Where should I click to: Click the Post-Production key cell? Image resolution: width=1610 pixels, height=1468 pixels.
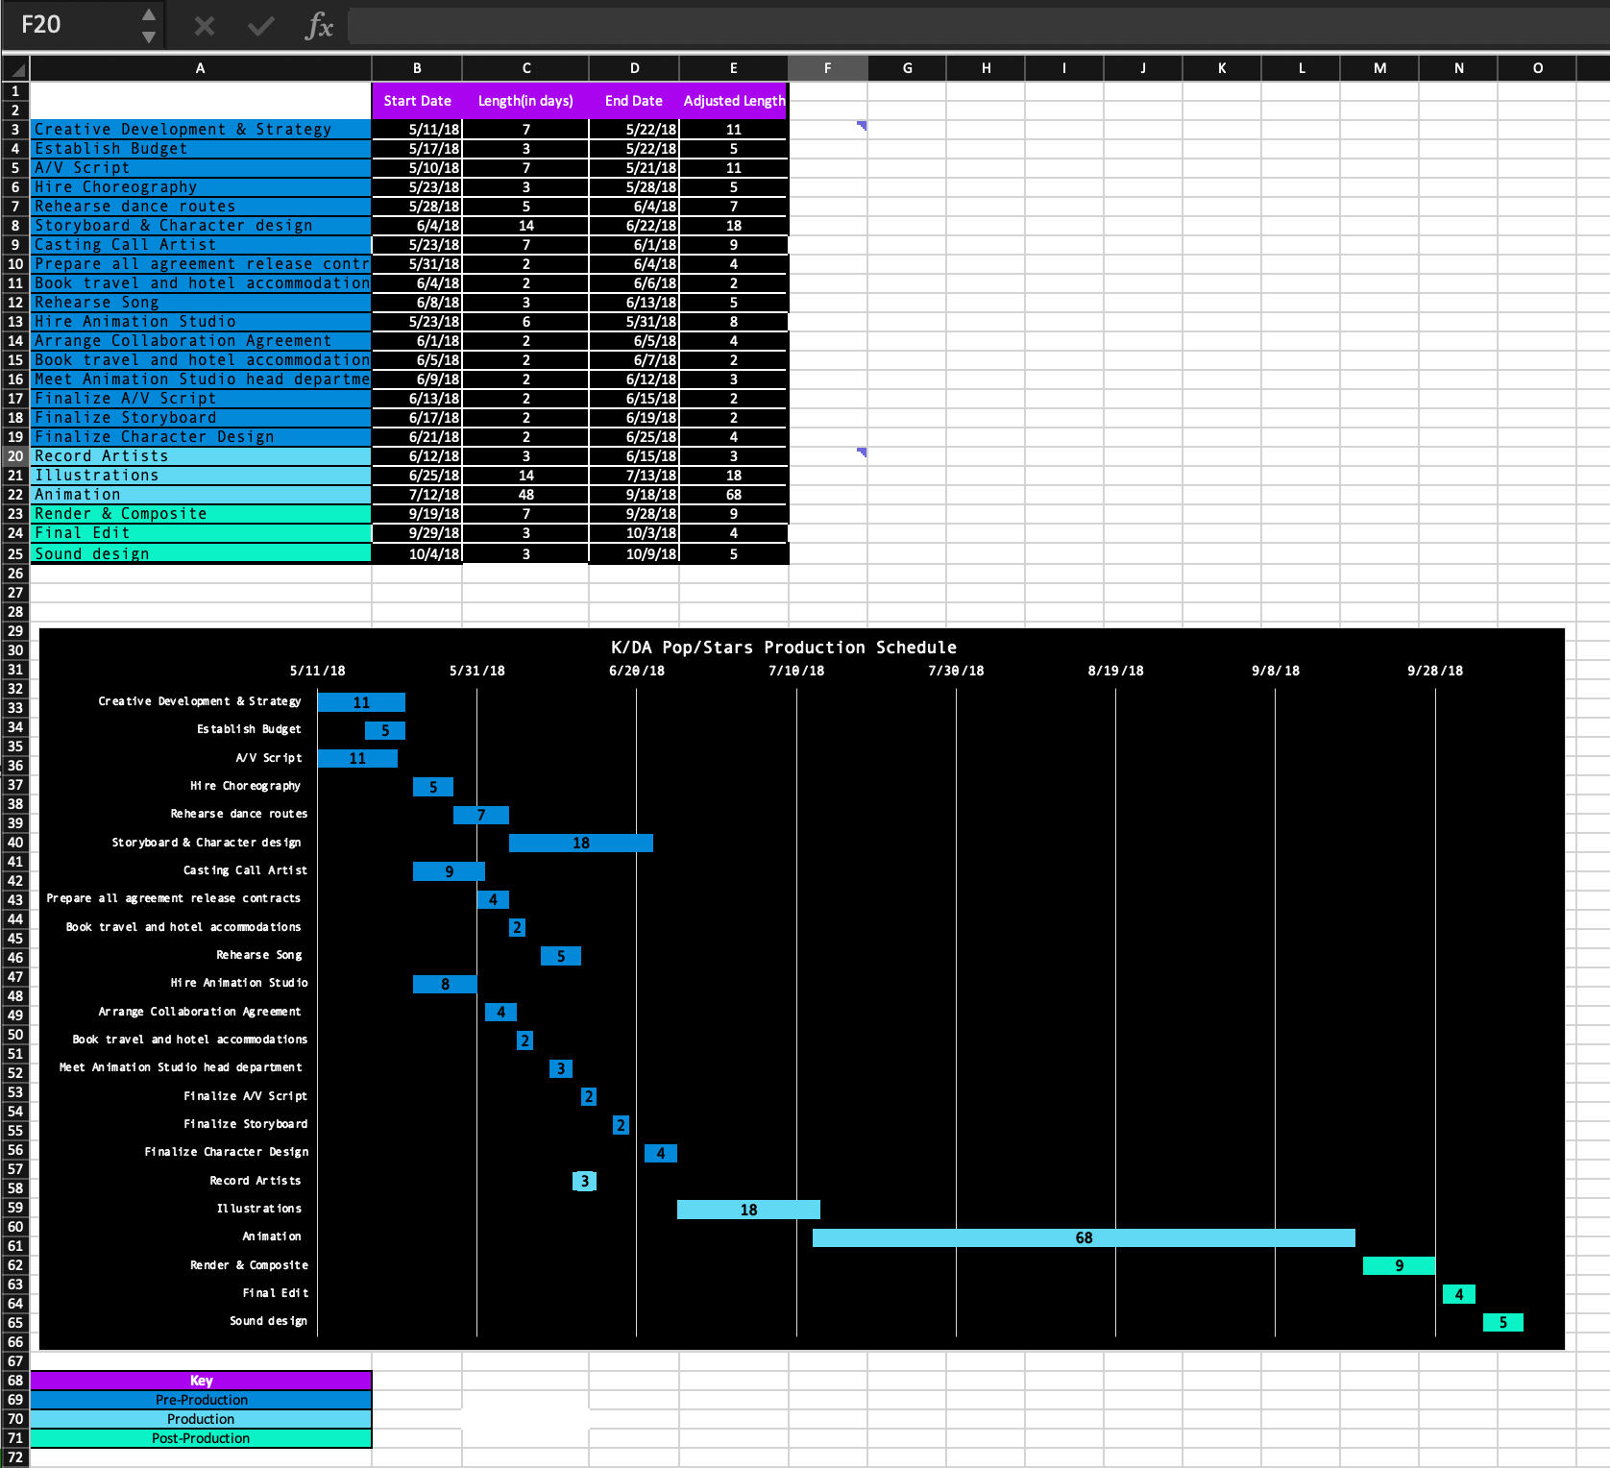pyautogui.click(x=201, y=1438)
